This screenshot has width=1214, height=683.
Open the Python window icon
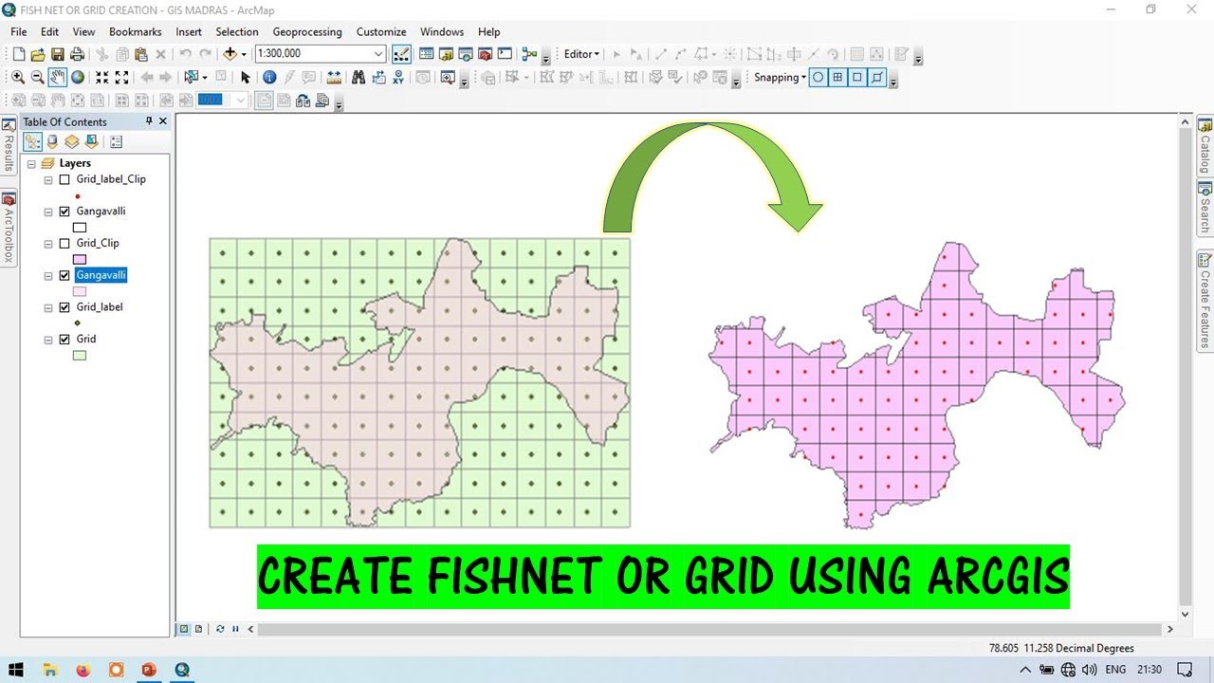coord(505,54)
